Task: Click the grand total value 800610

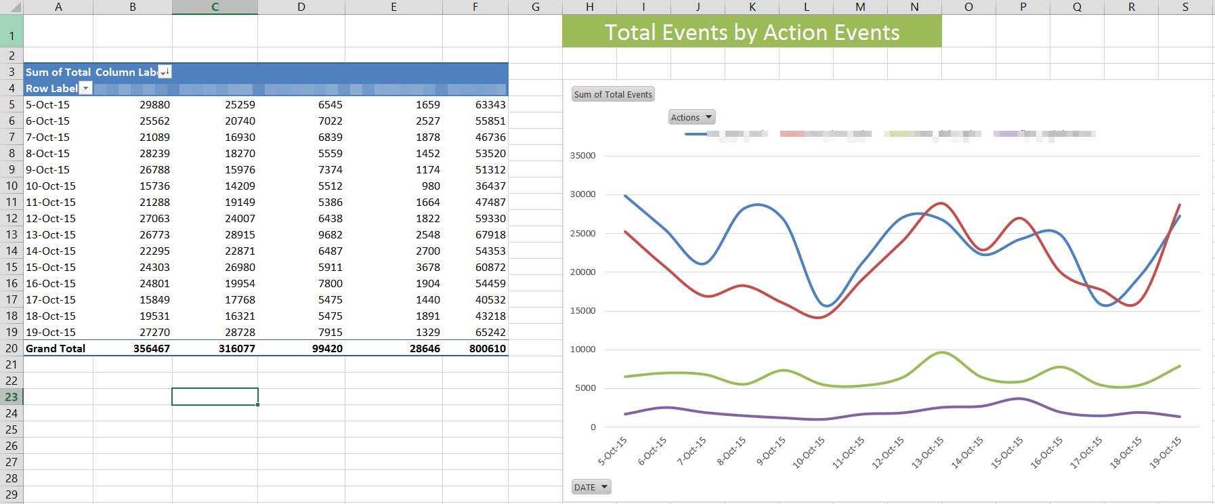Action: click(x=487, y=348)
